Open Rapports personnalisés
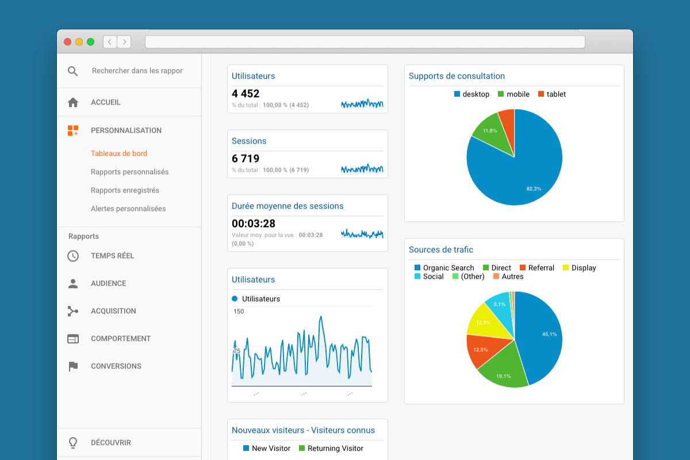Screen dimensions: 690x460 tap(129, 171)
